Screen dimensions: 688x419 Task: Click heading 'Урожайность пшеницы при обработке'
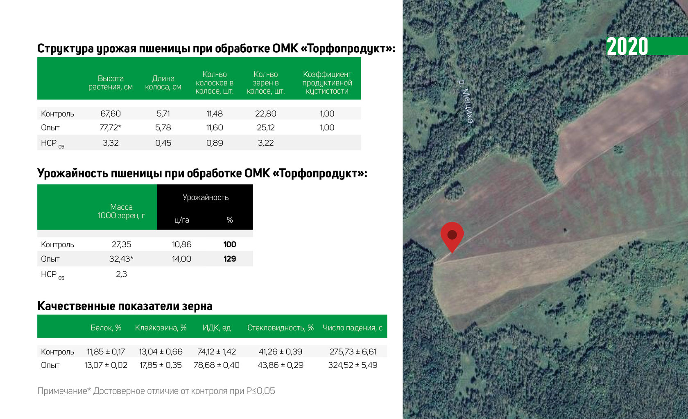tap(202, 173)
